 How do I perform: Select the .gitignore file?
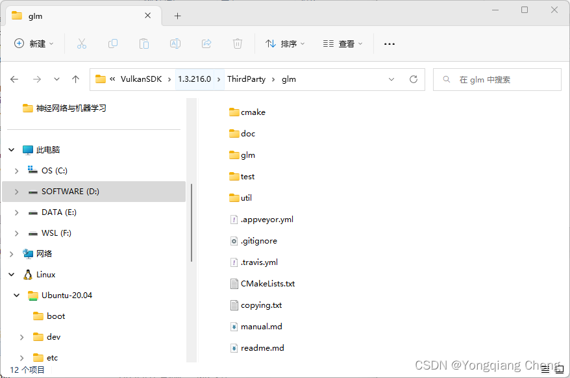coord(254,241)
